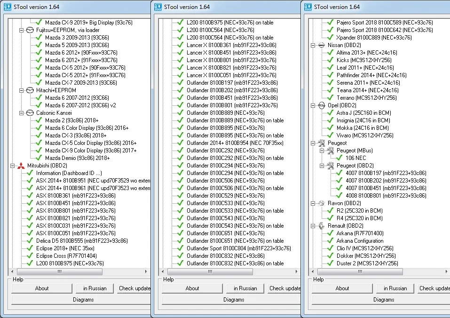Screen dimensions: 450x318
Task: Click Check update button in middle window
Action: pos(284,288)
